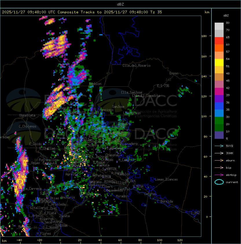Viewport: 241px width, 244px height.
Task: Click the 'eb+bip' legend label
Action: point(231,175)
